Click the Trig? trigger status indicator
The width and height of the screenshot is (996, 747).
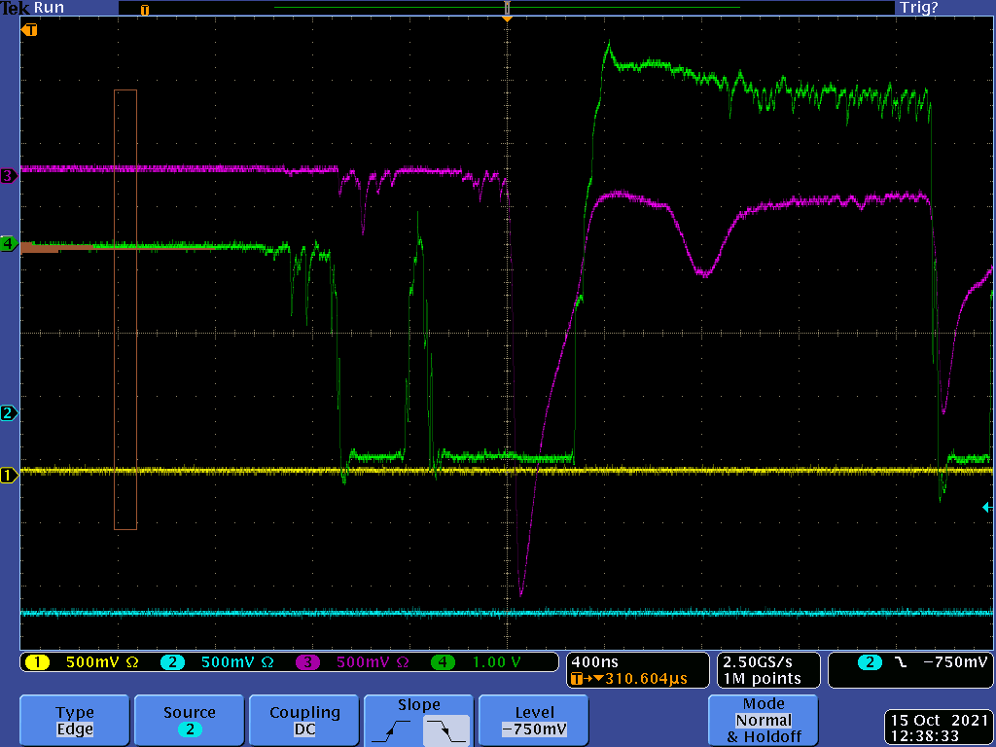pyautogui.click(x=917, y=8)
